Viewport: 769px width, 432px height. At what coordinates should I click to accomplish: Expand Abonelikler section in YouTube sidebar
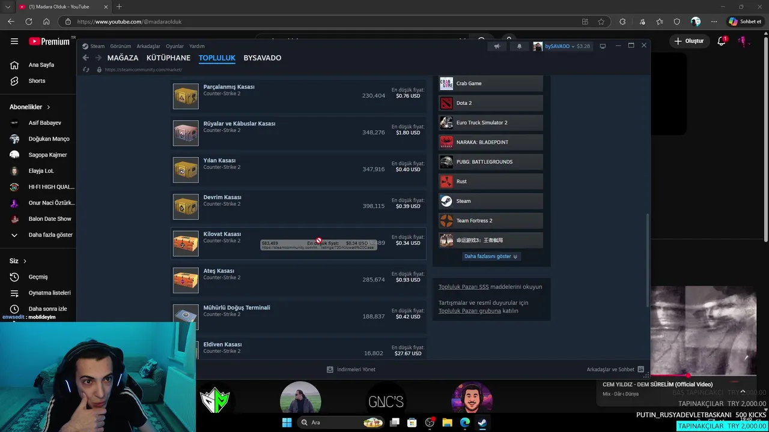(x=30, y=107)
